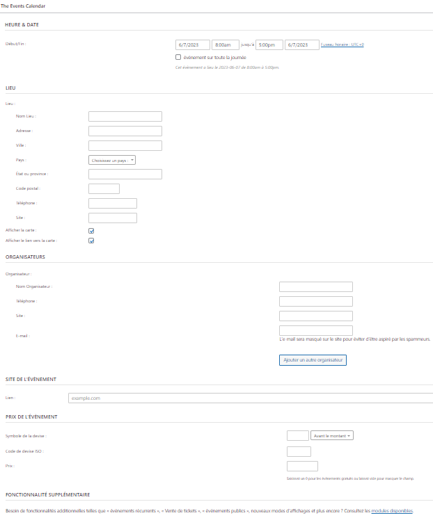The image size is (433, 518).
Task: Click the event website 'Lien' field
Action: point(250,398)
